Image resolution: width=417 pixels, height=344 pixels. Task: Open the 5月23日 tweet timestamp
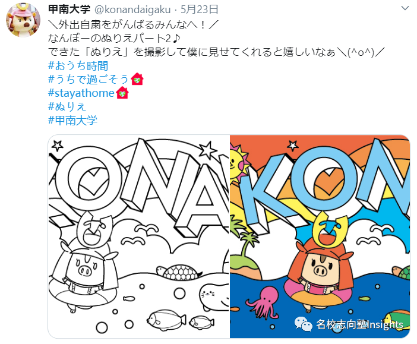coord(200,10)
